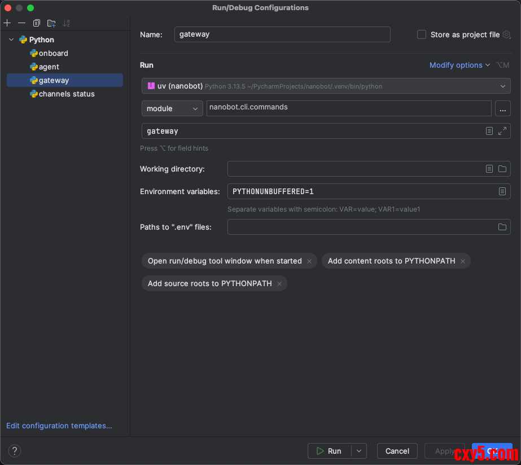This screenshot has height=465, width=521.
Task: Click the Sort configurations icon
Action: coord(67,23)
